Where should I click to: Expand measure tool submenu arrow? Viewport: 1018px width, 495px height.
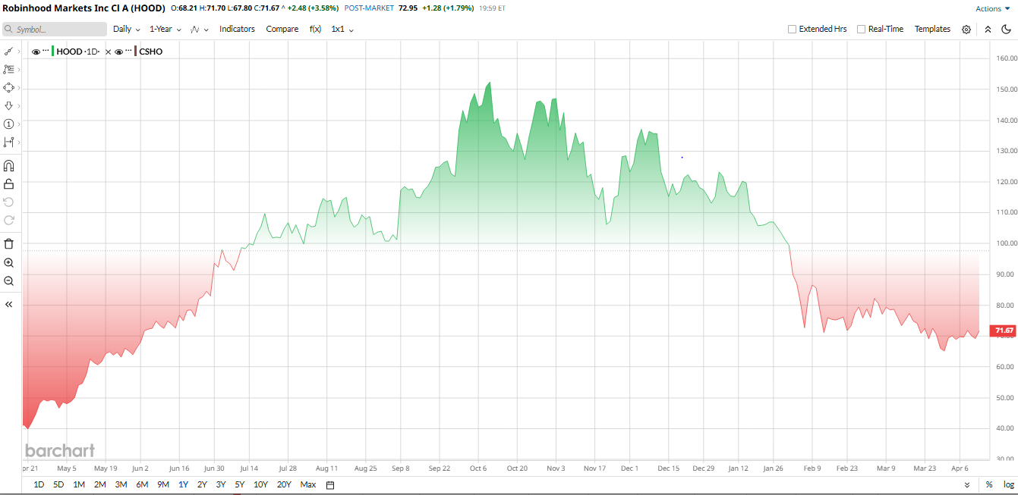(18, 142)
